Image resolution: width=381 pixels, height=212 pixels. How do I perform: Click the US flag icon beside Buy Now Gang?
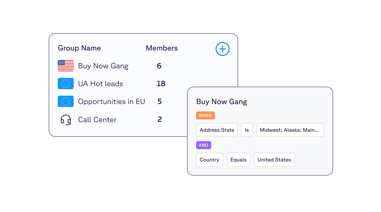click(66, 66)
